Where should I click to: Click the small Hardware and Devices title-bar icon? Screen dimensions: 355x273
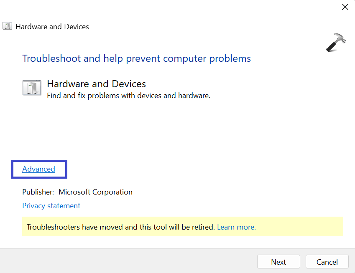pos(7,26)
